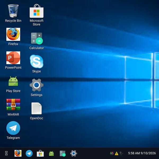The image size is (159, 159).
Task: Open the Telegram desktop icon
Action: tap(13, 128)
